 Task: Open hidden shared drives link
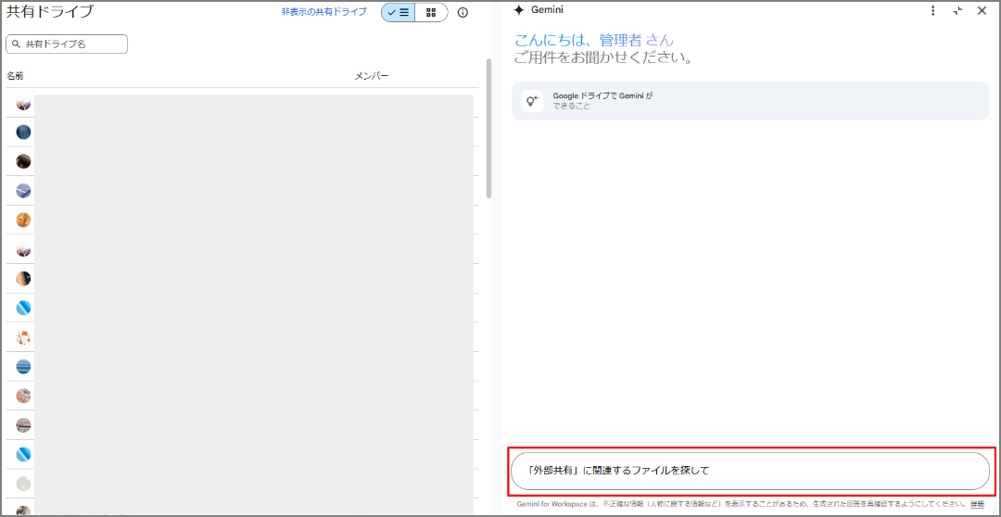(x=324, y=12)
